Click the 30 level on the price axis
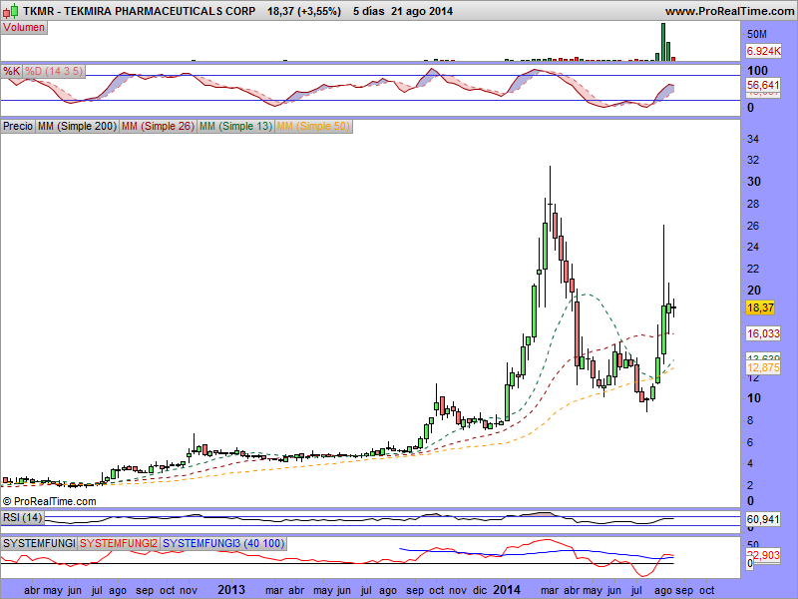The height and width of the screenshot is (599, 798). [x=754, y=182]
